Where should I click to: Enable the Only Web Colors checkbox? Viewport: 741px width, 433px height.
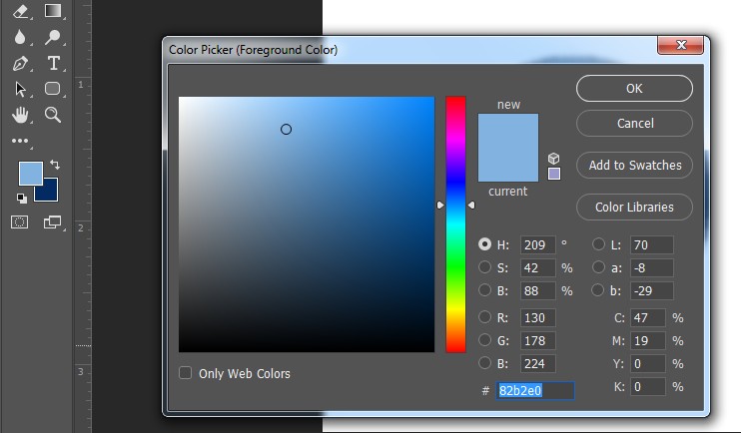pos(185,373)
